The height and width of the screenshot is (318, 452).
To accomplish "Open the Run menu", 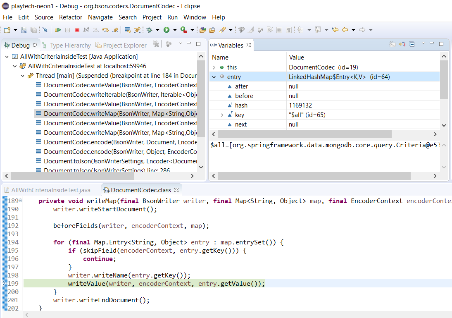I will [x=172, y=17].
